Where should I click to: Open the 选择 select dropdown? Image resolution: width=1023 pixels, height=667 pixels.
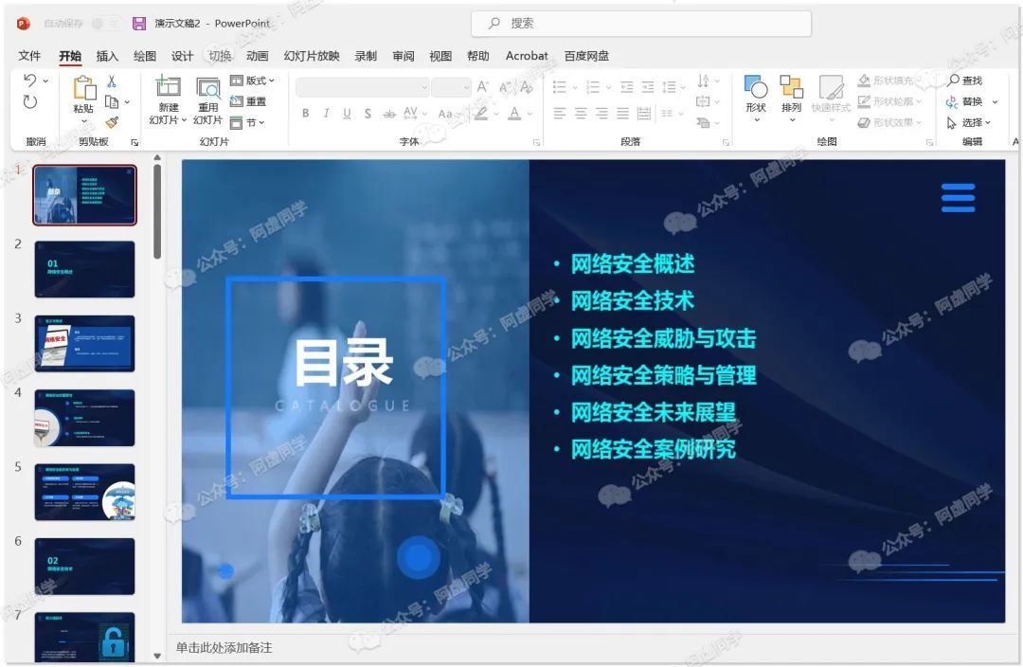coord(969,122)
